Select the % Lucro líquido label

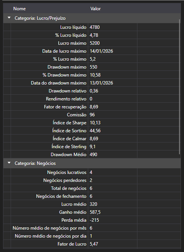(x=71, y=35)
